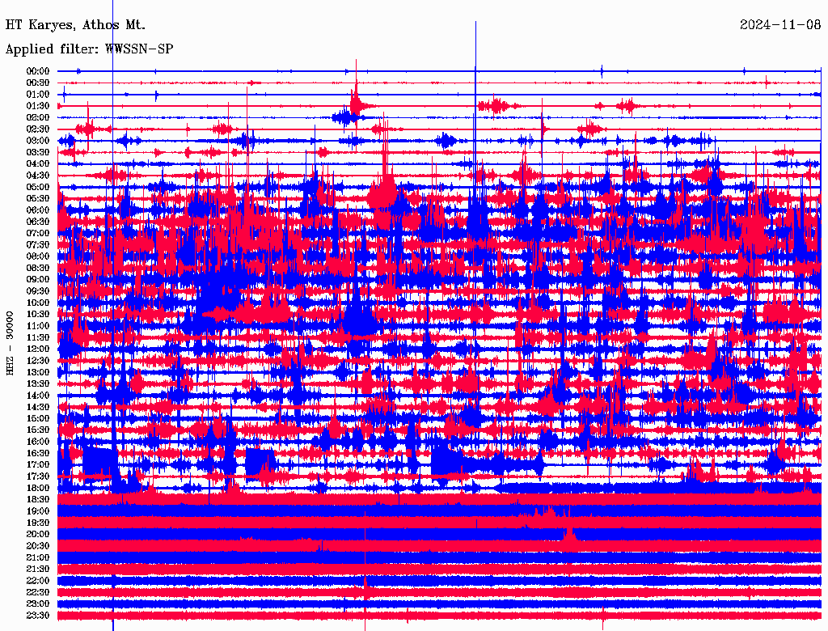
Task: Select the 00:00 time row label
Action: tap(38, 71)
